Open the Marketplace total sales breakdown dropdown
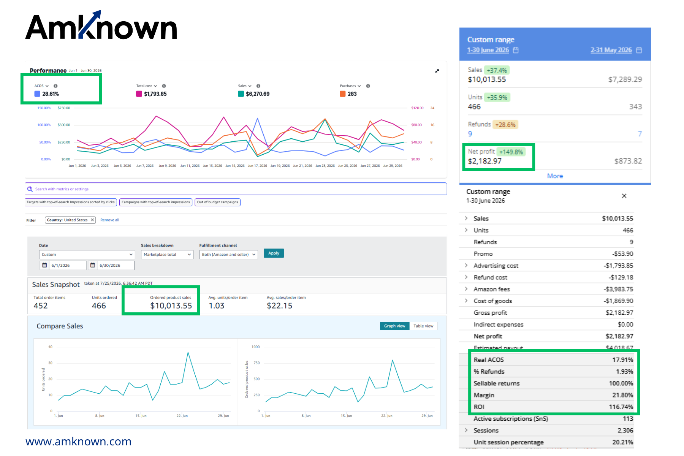Screen dimensions: 684x456 167,255
